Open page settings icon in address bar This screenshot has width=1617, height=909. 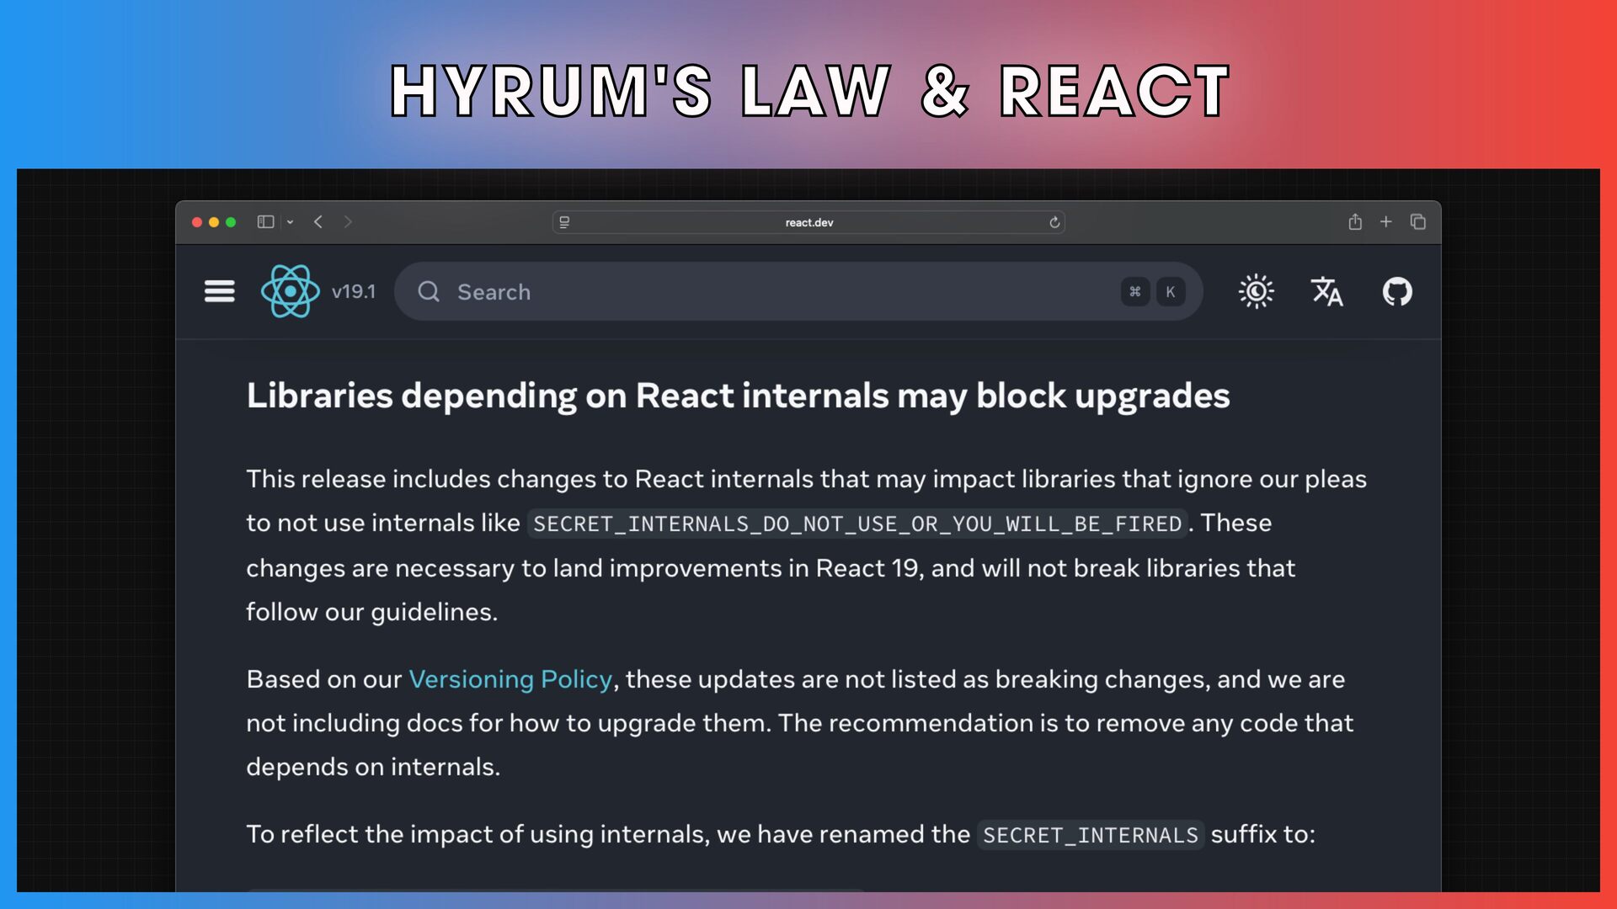coord(564,222)
